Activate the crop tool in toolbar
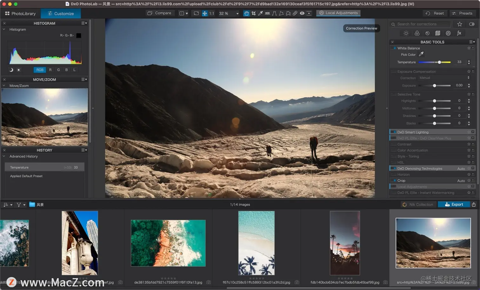 pos(253,13)
